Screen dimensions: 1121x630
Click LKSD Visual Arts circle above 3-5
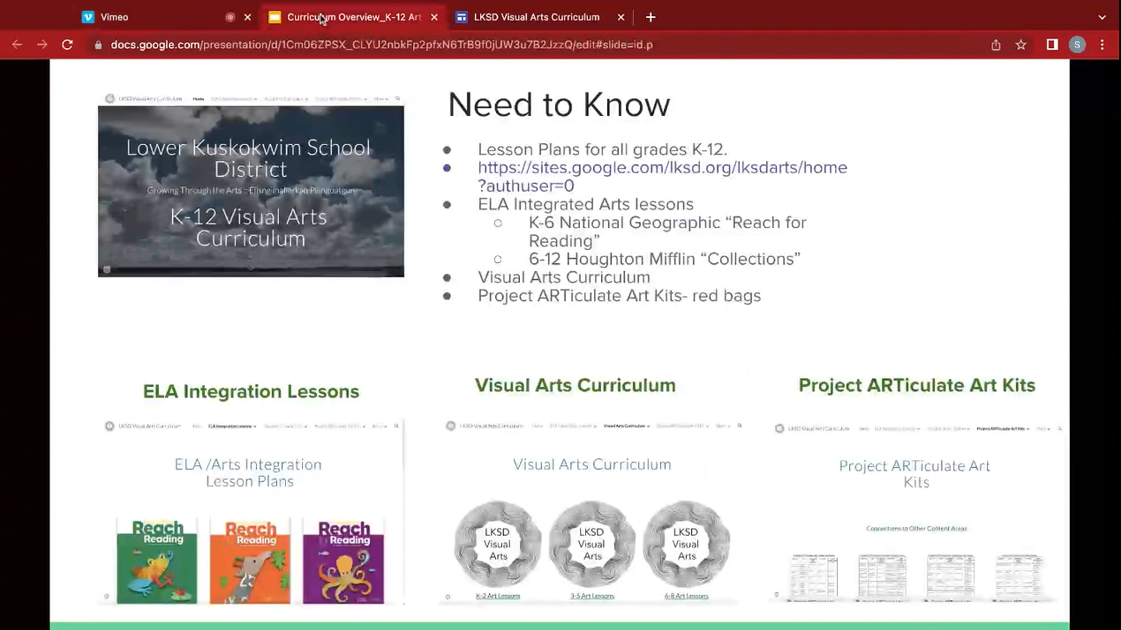pos(592,544)
